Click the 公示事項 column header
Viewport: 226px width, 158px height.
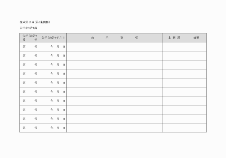[114, 38]
